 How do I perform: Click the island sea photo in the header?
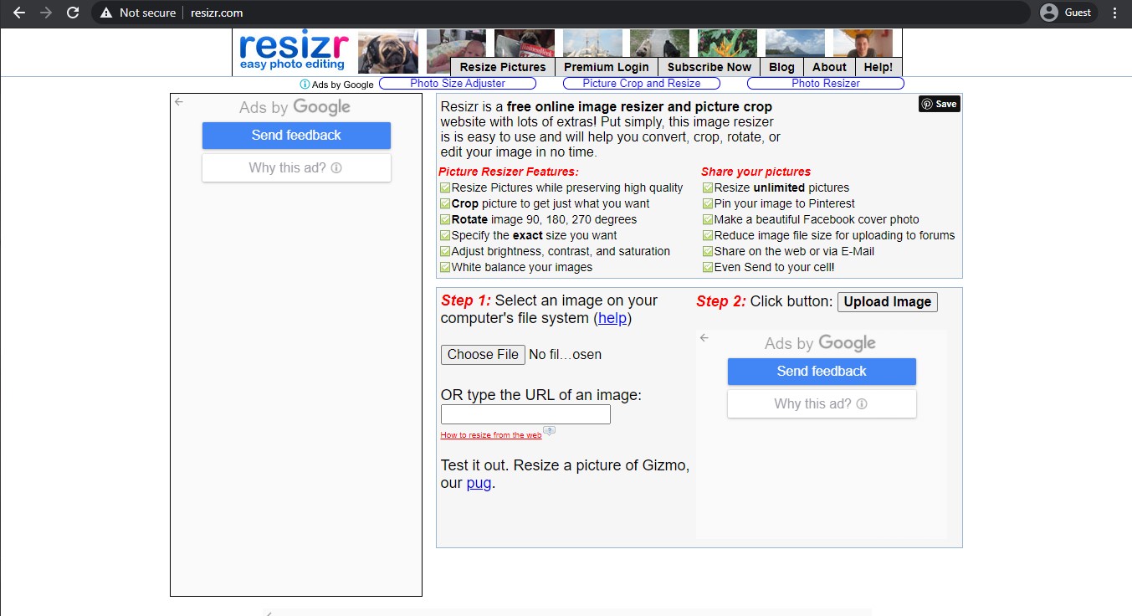tap(795, 43)
